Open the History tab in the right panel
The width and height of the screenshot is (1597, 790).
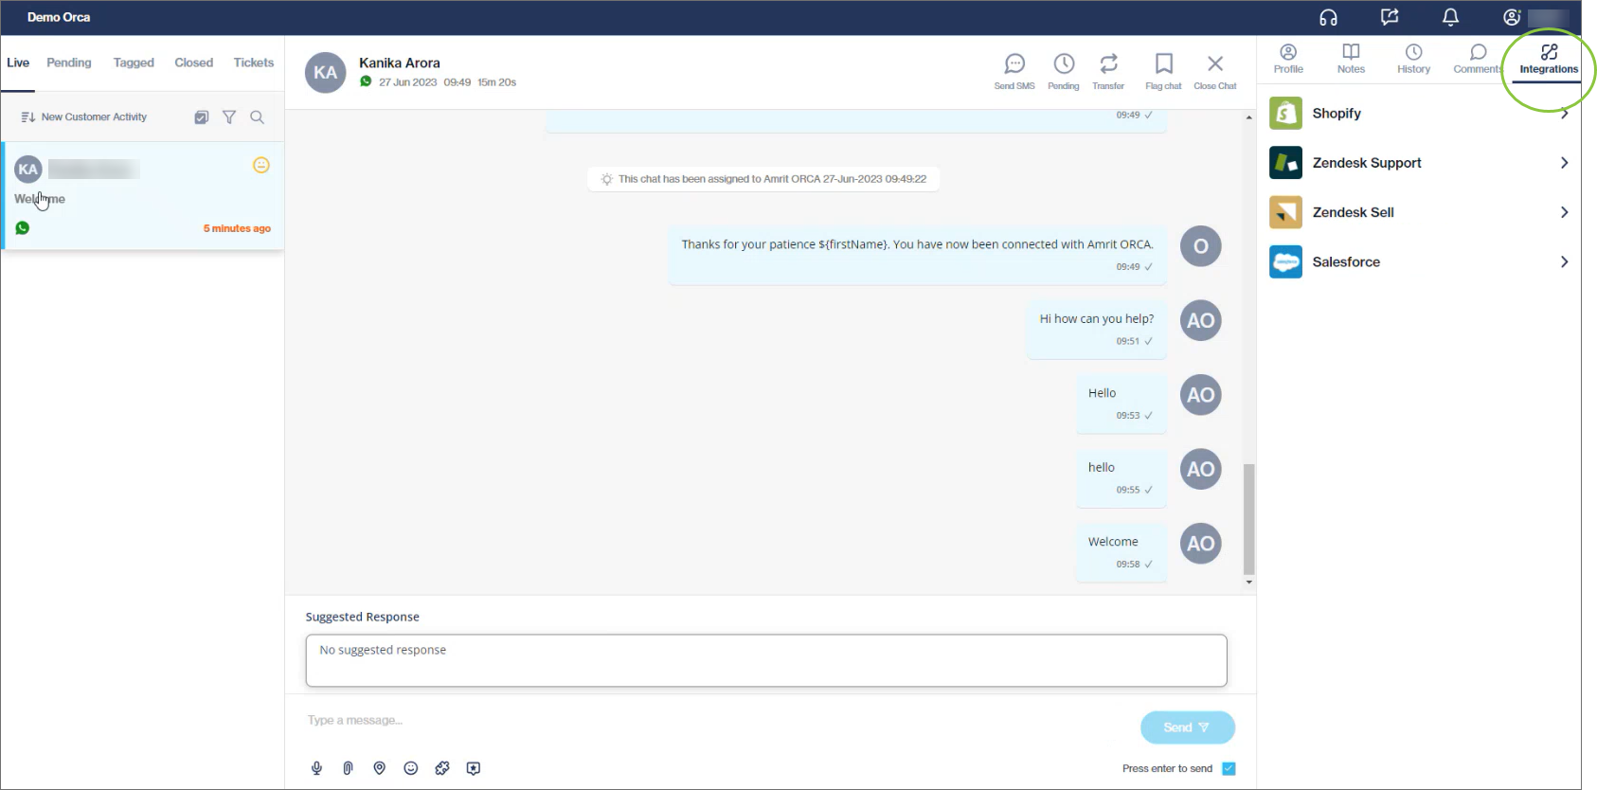click(x=1413, y=59)
